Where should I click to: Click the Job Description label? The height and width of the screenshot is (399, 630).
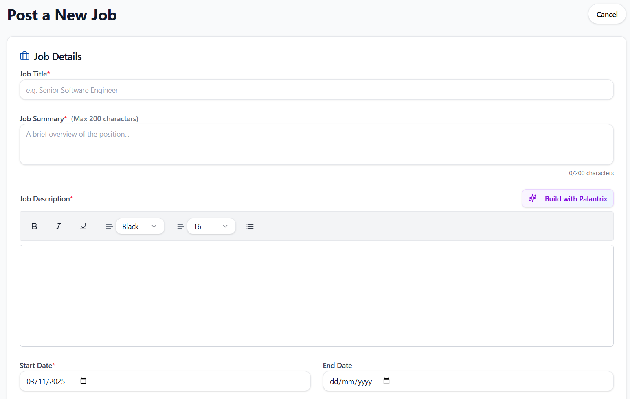coord(46,199)
